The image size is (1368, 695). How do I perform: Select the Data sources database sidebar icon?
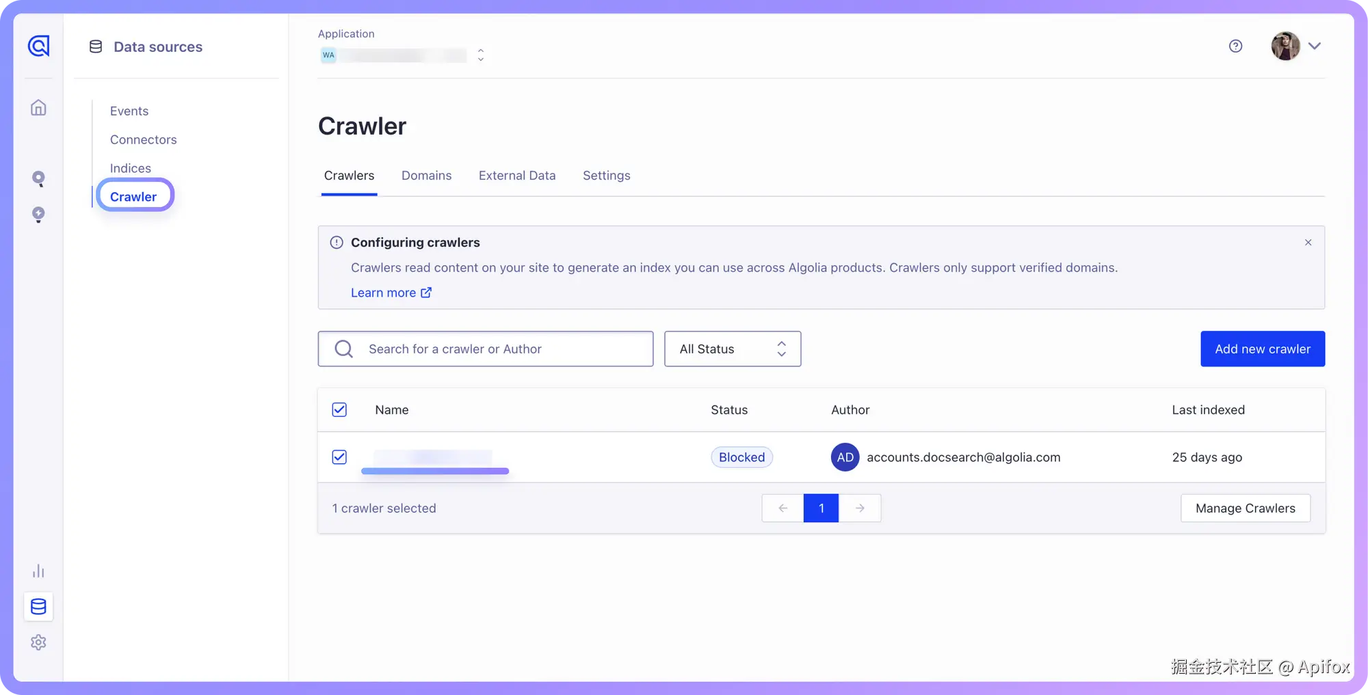(x=38, y=606)
